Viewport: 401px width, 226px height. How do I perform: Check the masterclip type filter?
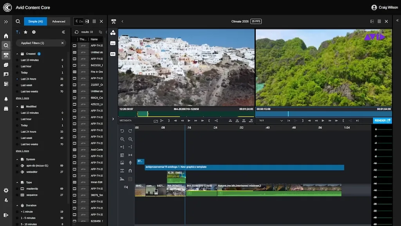[x=17, y=189]
